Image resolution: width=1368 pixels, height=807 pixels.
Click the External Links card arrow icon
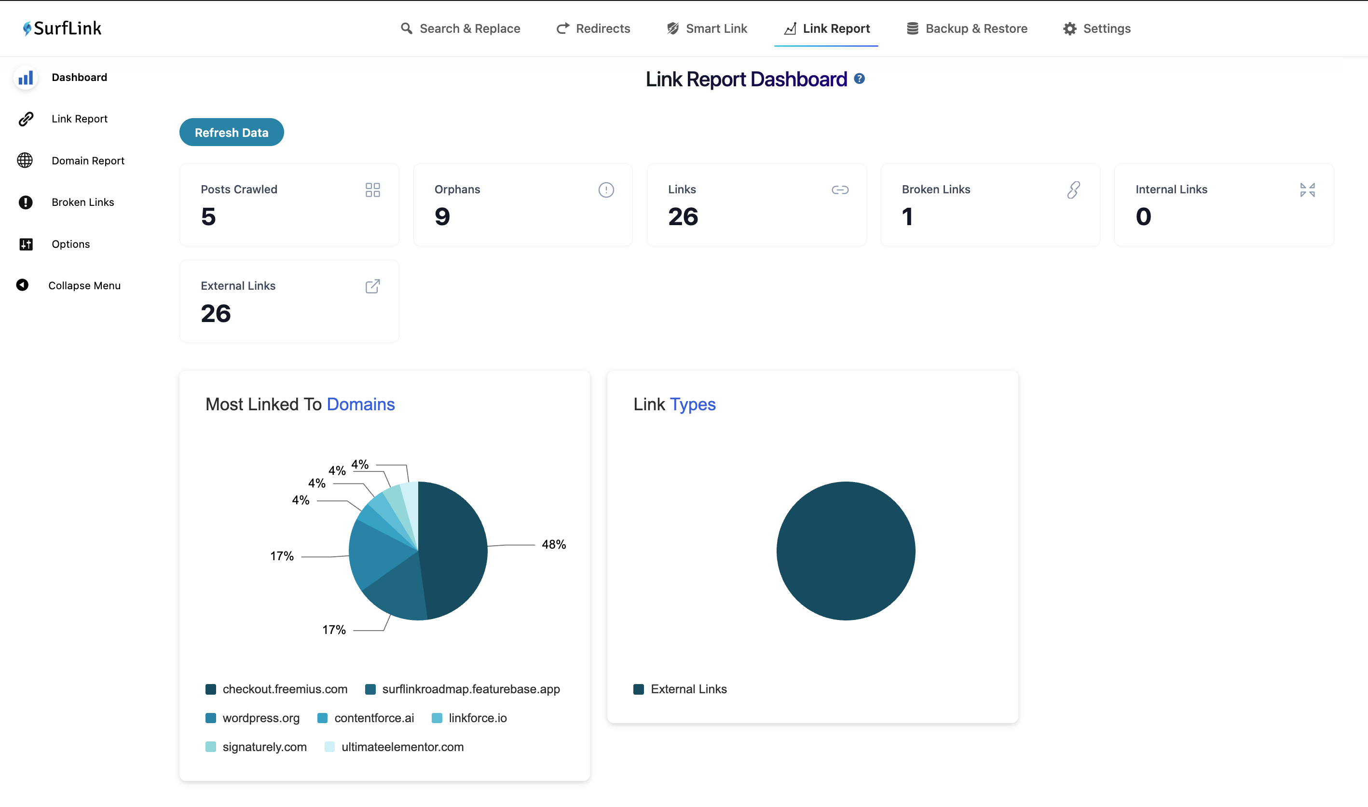[372, 286]
